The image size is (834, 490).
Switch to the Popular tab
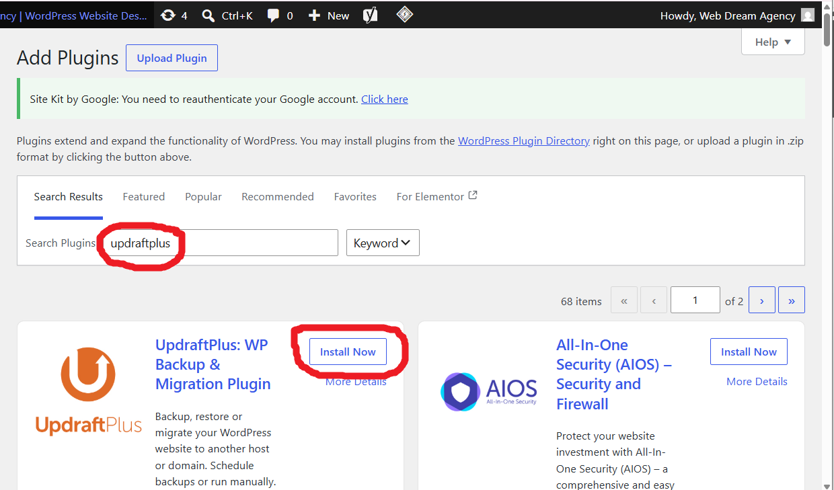[x=203, y=196]
